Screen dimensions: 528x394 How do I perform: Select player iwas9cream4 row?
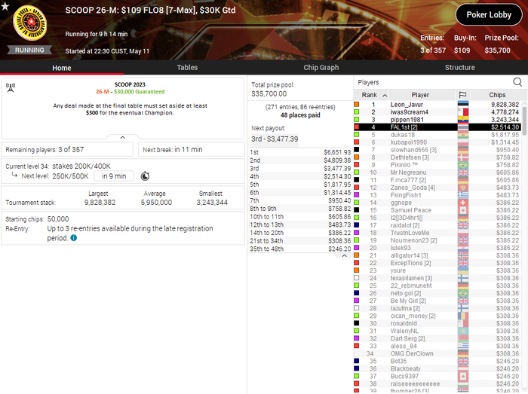coord(437,112)
